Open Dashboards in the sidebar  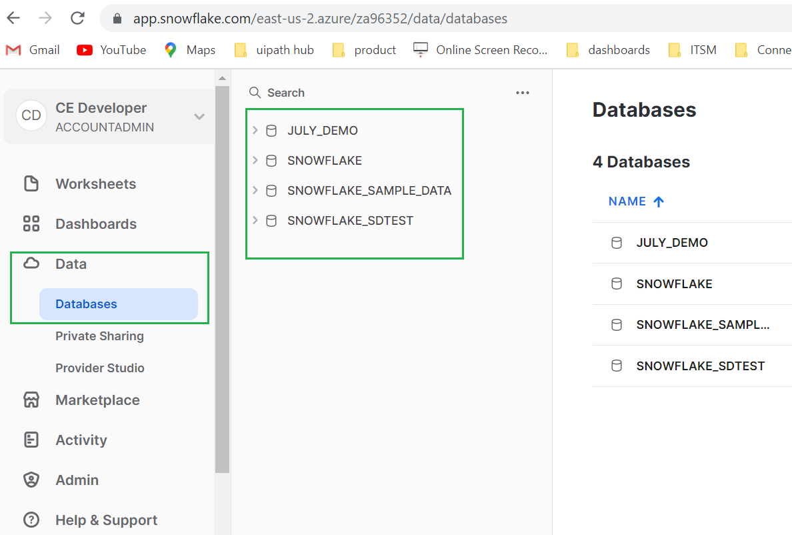[96, 223]
